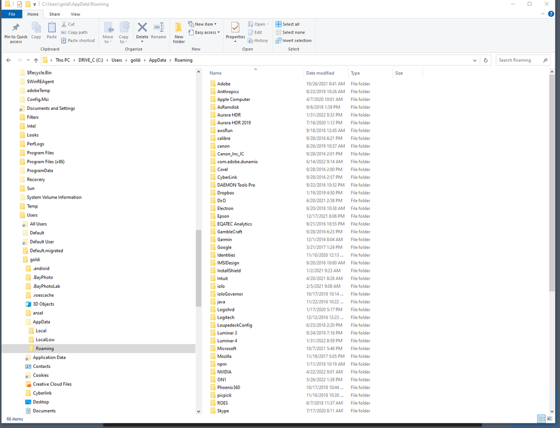Select the Local folder in tree
Viewport: 560px width, 428px height.
coord(41,330)
